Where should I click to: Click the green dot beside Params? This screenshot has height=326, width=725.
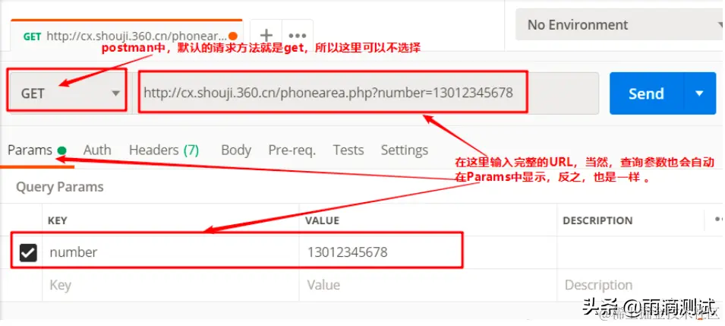(62, 150)
